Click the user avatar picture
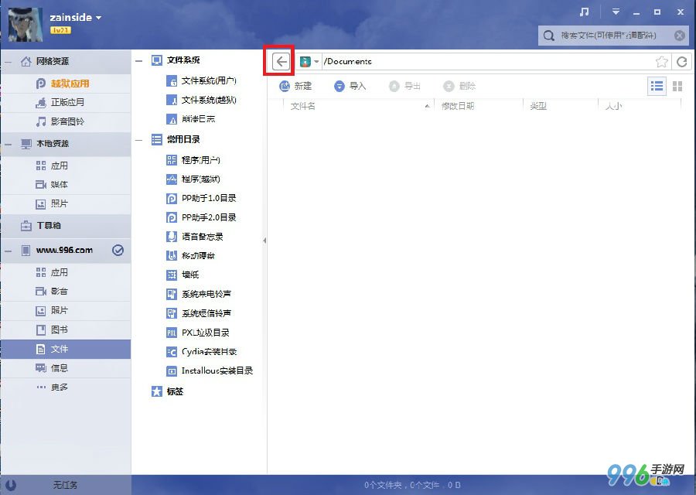 (x=26, y=25)
